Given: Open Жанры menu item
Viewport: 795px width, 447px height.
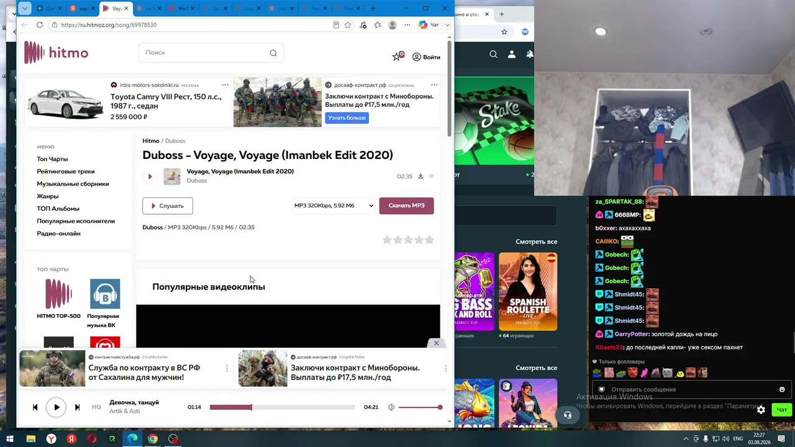Looking at the screenshot, I should (x=47, y=196).
